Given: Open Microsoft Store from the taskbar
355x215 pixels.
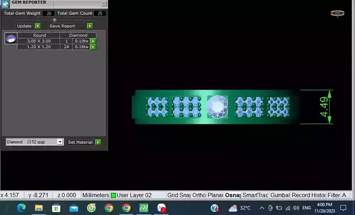Looking at the screenshot, I should tap(56, 208).
